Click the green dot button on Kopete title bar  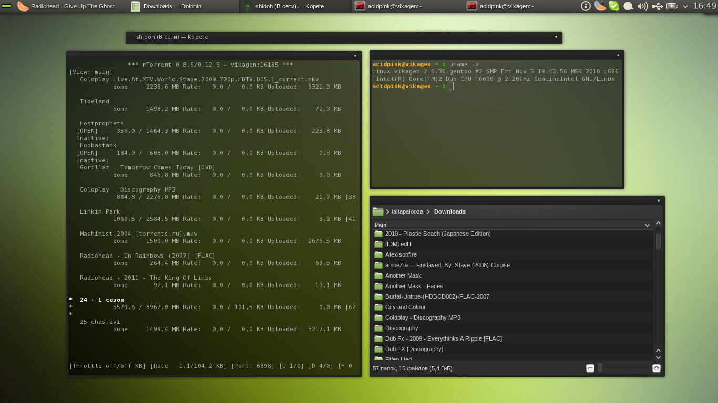(x=556, y=37)
